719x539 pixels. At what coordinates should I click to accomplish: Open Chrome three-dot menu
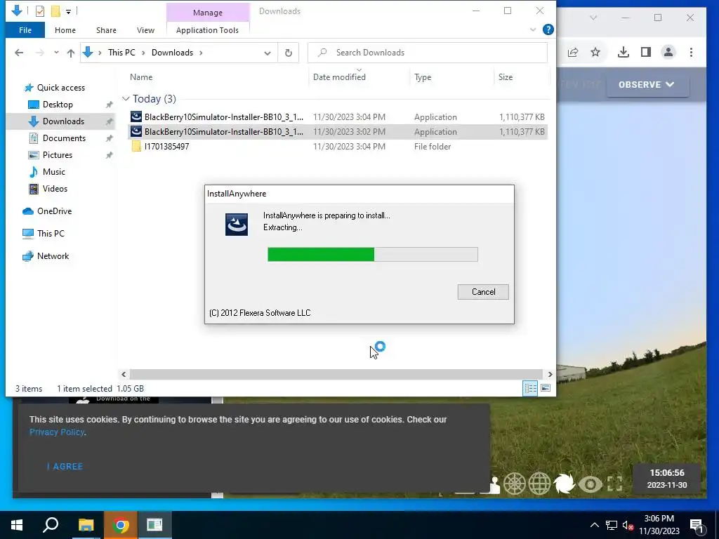click(x=691, y=52)
